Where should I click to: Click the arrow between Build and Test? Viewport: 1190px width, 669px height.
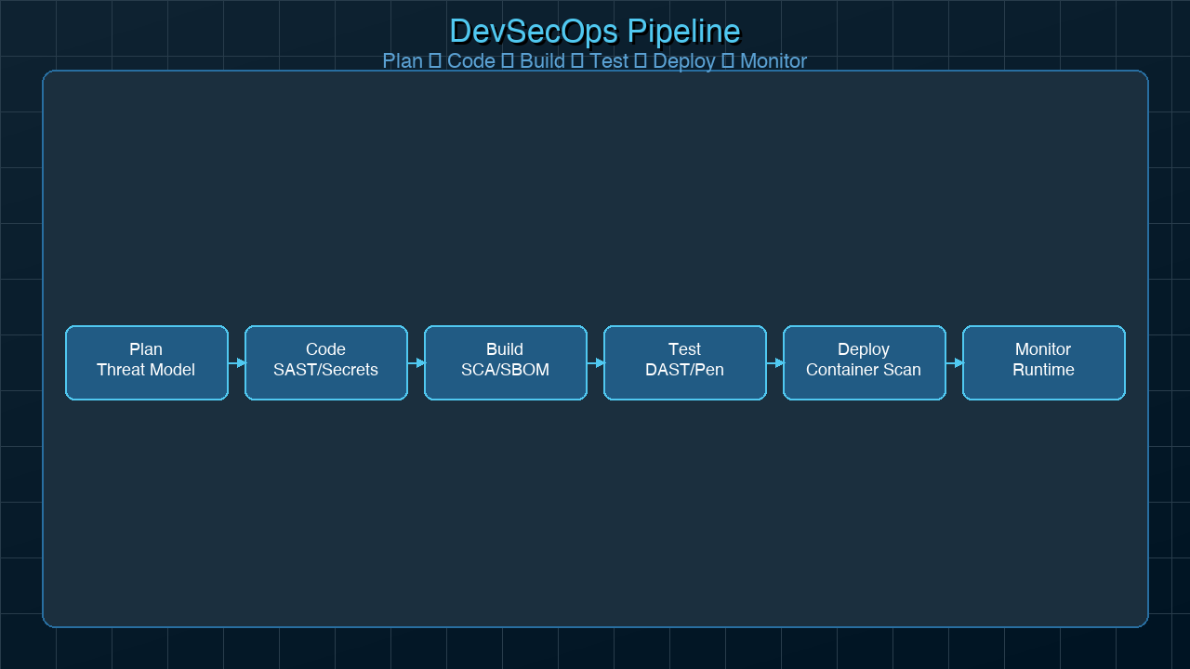[594, 362]
